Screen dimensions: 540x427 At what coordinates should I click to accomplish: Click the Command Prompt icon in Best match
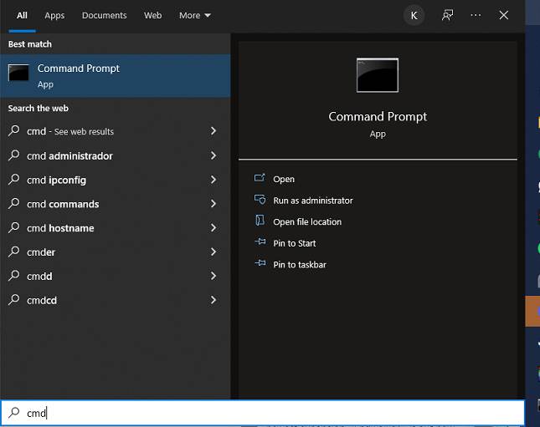[18, 73]
